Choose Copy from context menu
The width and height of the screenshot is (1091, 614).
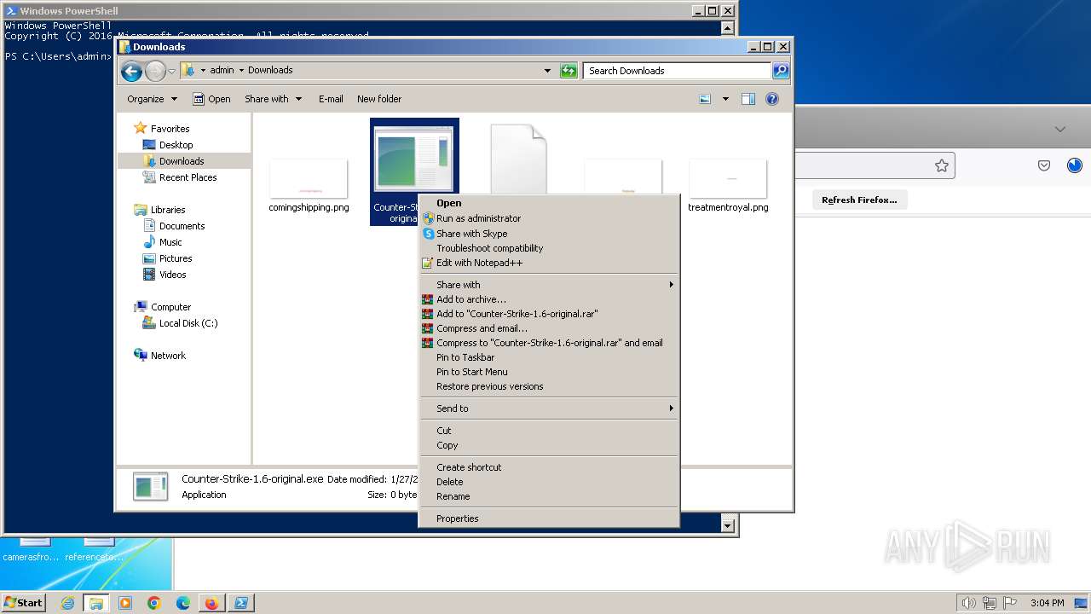tap(549, 445)
